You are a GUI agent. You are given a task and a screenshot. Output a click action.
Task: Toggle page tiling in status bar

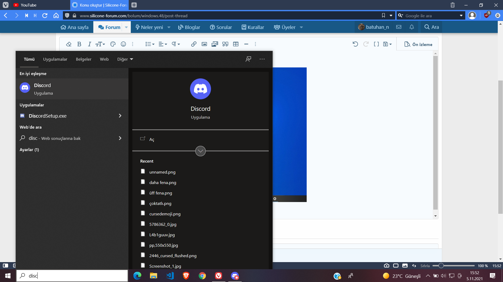pos(396,266)
